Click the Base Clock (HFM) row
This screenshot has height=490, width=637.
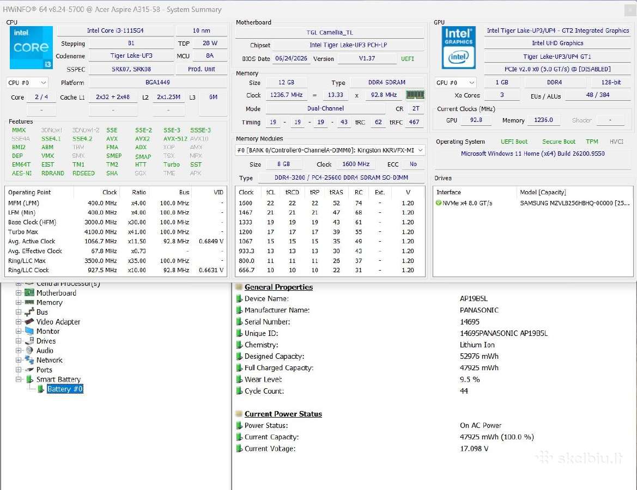click(x=116, y=222)
